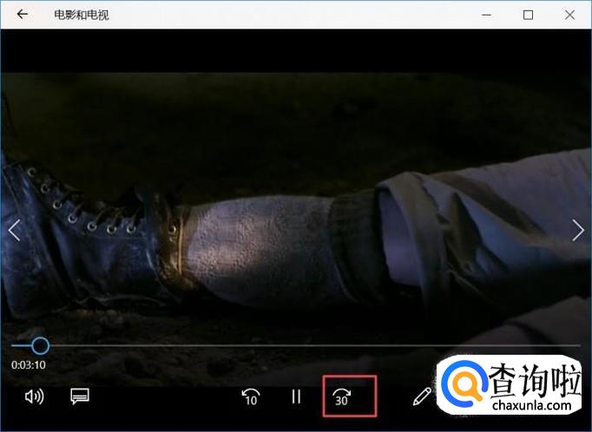Go back with the arrow in title bar

tap(23, 15)
